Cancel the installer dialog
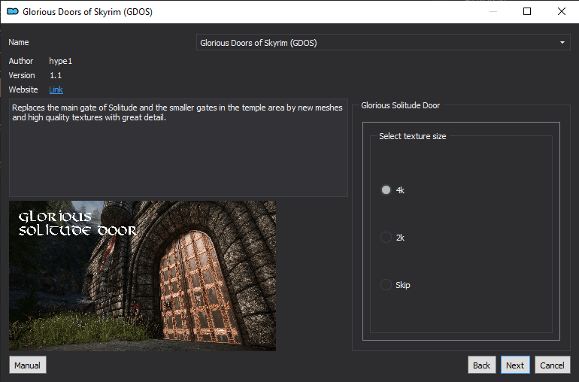This screenshot has width=579, height=382. click(553, 365)
